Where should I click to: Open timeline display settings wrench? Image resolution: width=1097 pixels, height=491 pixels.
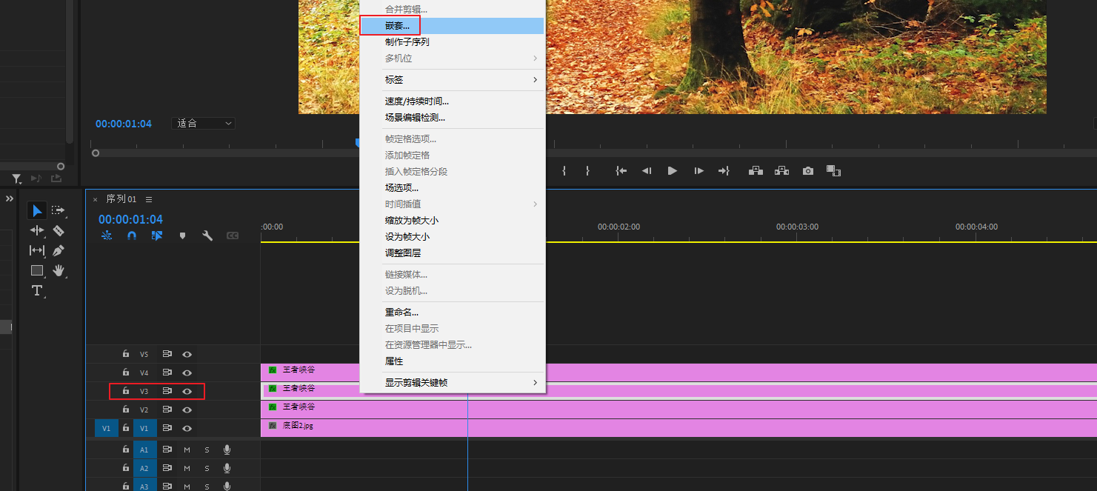click(207, 236)
